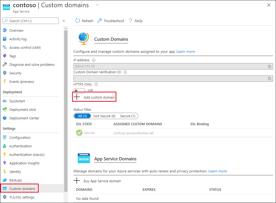Open the FAQs help icon
This screenshot has width=276, height=203.
coord(131,21)
